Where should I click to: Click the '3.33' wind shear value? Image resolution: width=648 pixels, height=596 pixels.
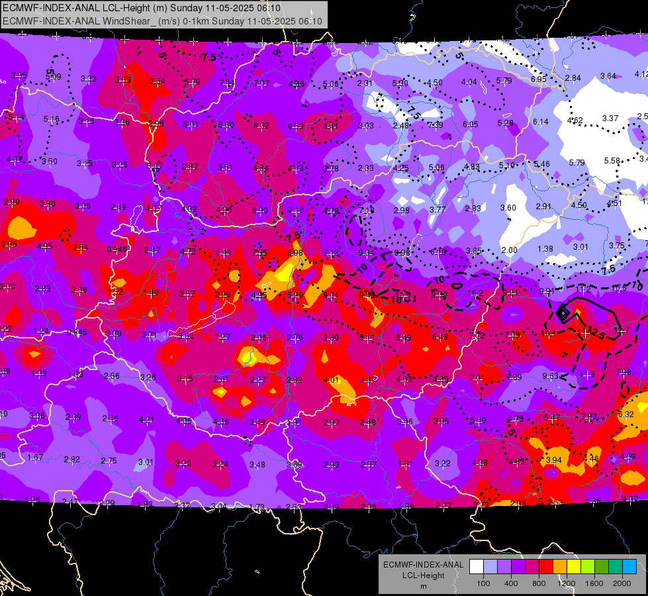(x=89, y=79)
